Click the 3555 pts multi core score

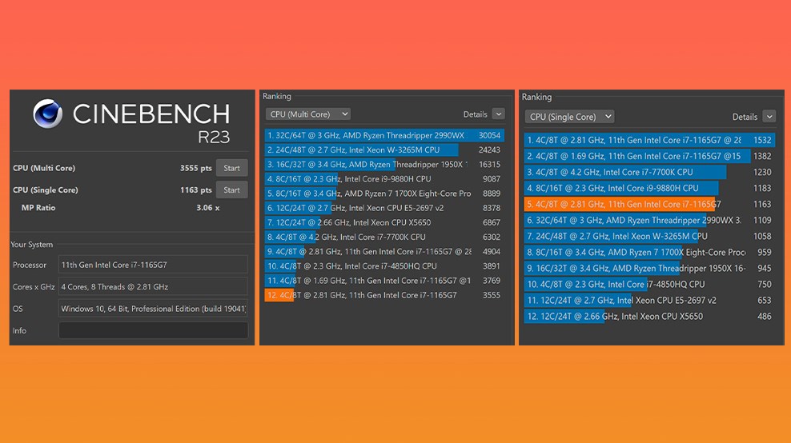[x=195, y=169]
